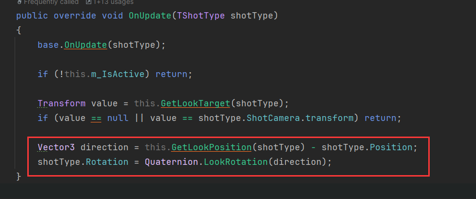Click the underlined == operator before null

point(96,118)
